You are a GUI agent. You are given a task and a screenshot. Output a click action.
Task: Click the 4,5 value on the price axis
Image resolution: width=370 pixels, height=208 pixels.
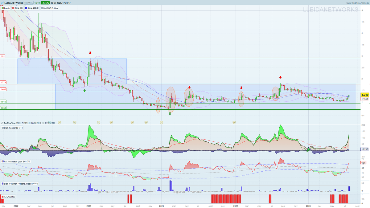pos(363,22)
